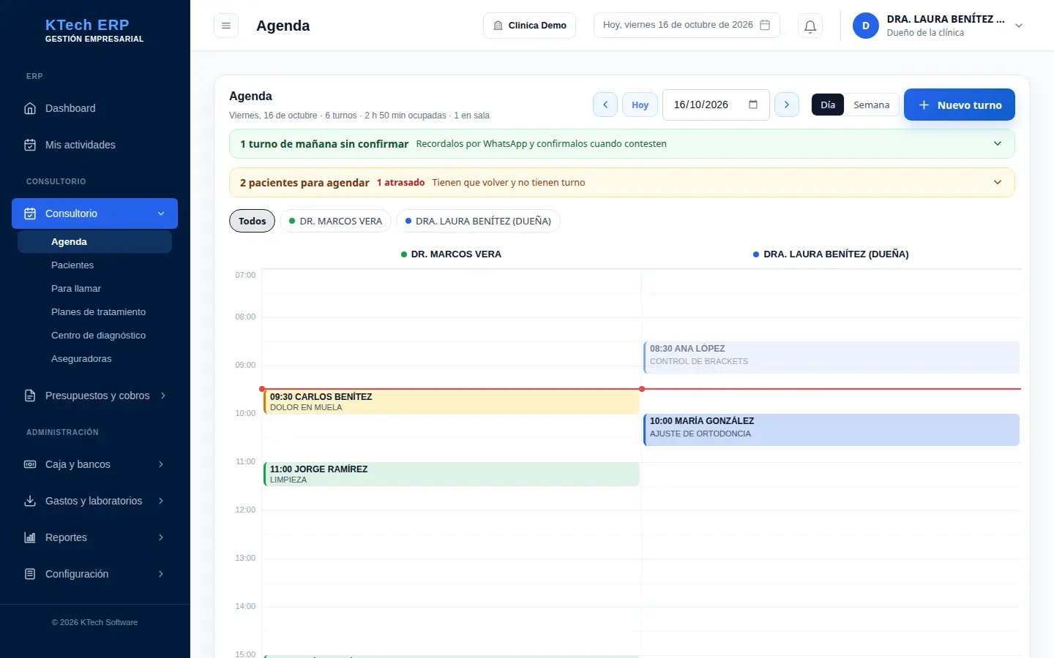Click the Gastos y laboratorios download icon
1054x658 pixels.
[30, 501]
